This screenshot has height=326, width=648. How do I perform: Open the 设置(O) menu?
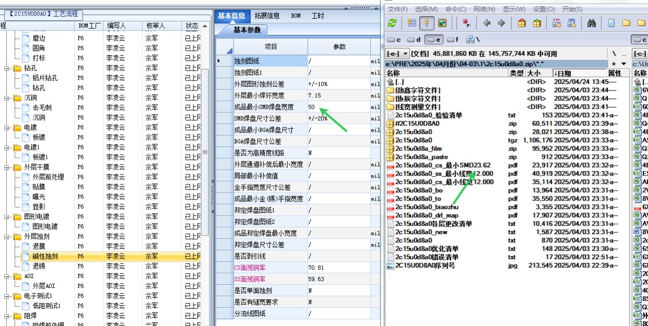coord(544,9)
